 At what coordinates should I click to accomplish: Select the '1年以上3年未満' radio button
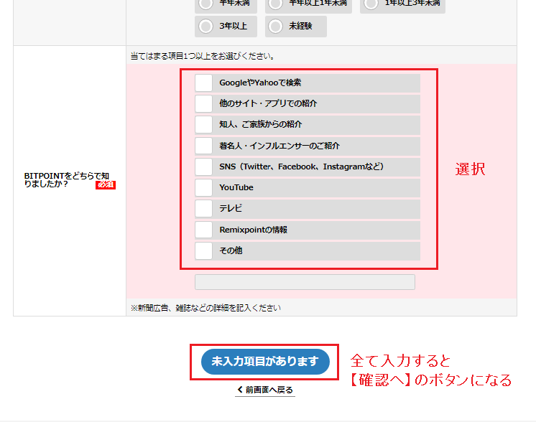pos(371,4)
